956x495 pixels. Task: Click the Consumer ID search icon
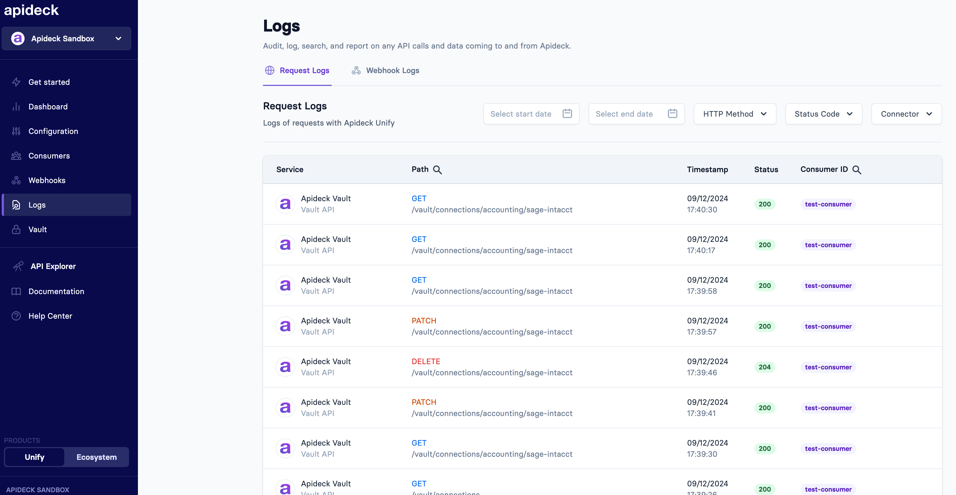(857, 170)
